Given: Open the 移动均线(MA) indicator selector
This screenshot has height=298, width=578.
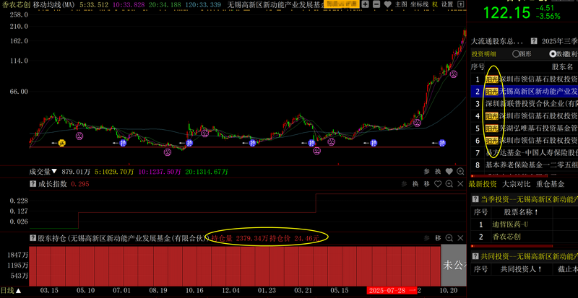Looking at the screenshot, I should point(56,4).
